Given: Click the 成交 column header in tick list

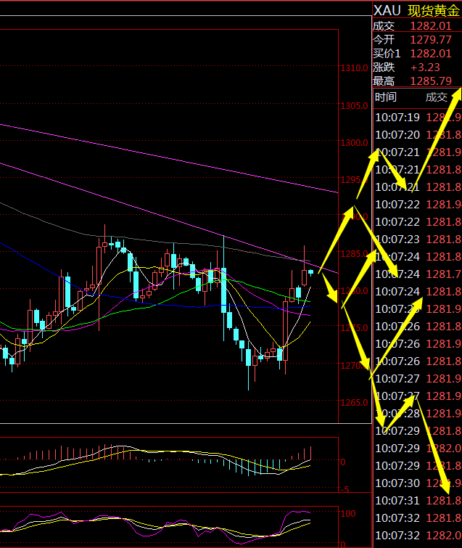Looking at the screenshot, I should [437, 97].
